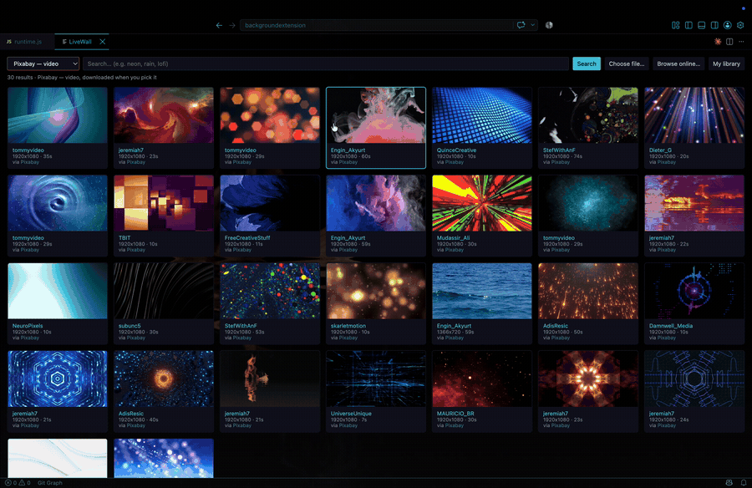Pick the Engin_Akyurt 59s blue smoke video
Viewport: 752px width, 488px height.
coord(376,216)
